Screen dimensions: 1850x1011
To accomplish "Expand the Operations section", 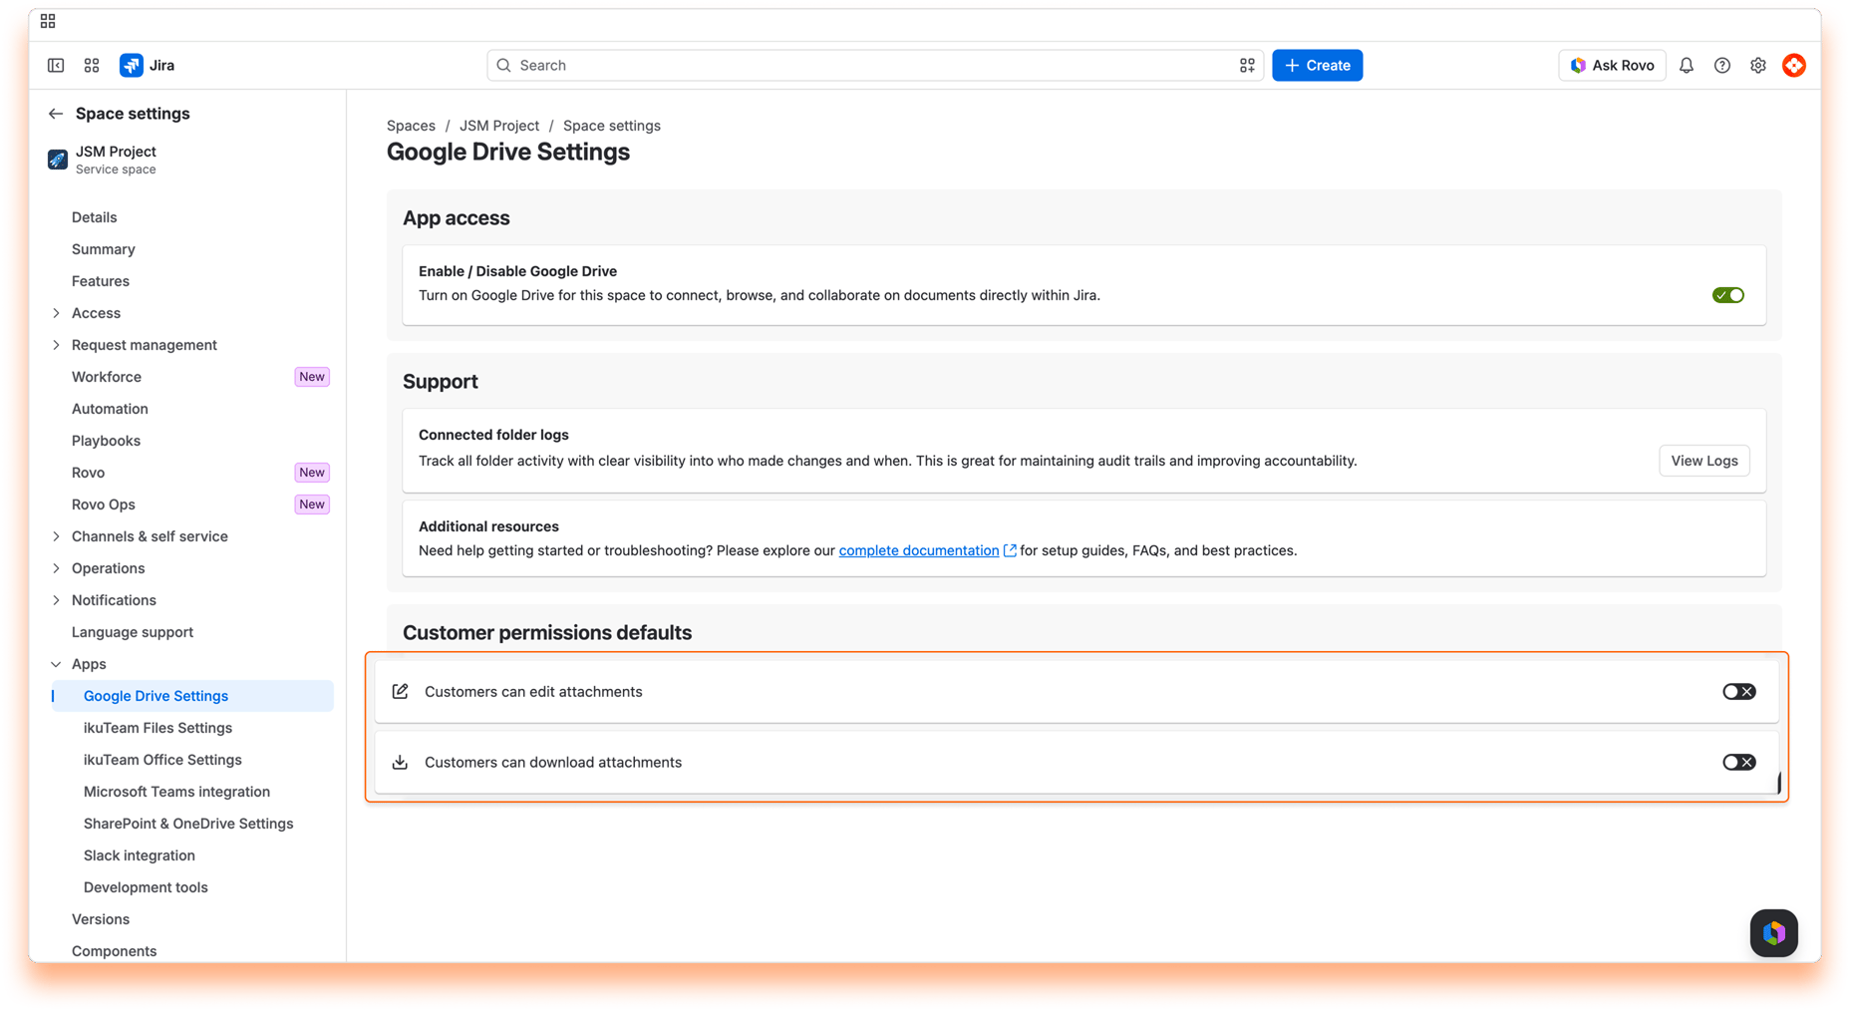I will (x=57, y=568).
